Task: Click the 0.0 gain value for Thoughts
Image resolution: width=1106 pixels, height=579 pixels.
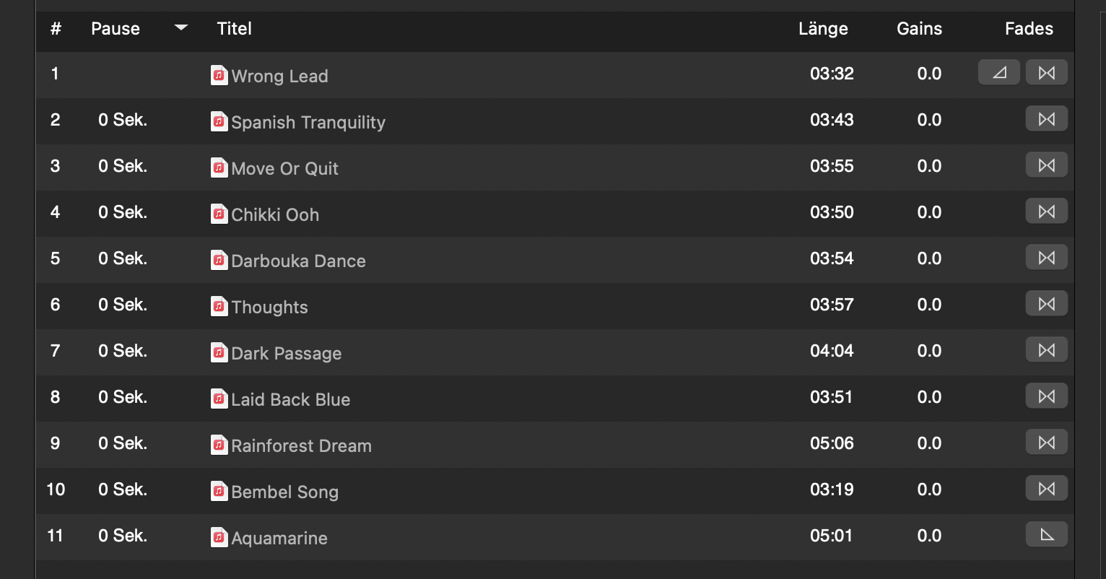Action: pos(929,305)
